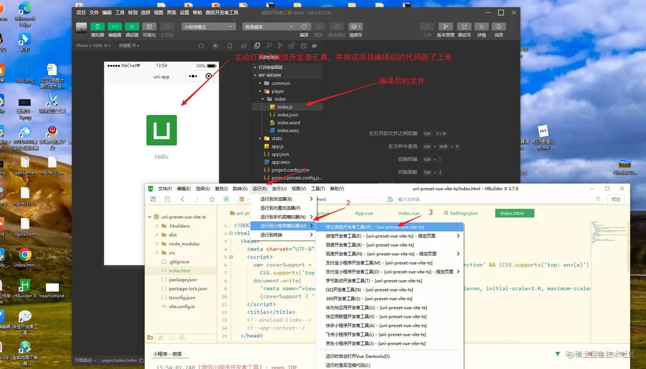Select 百度开发者工具(B) menu entry
Image resolution: width=646 pixels, height=369 pixels.
tap(389, 245)
